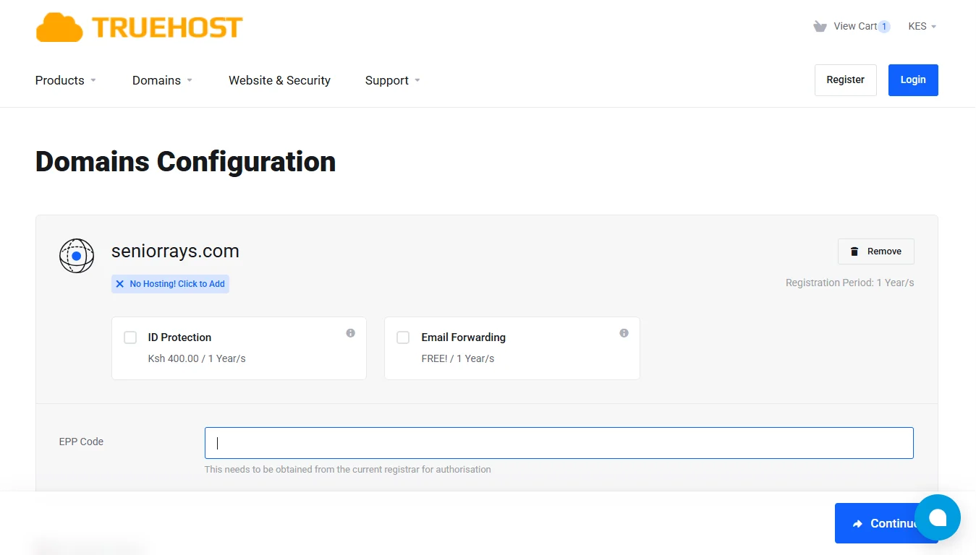Open the live chat bubble

[x=938, y=517]
